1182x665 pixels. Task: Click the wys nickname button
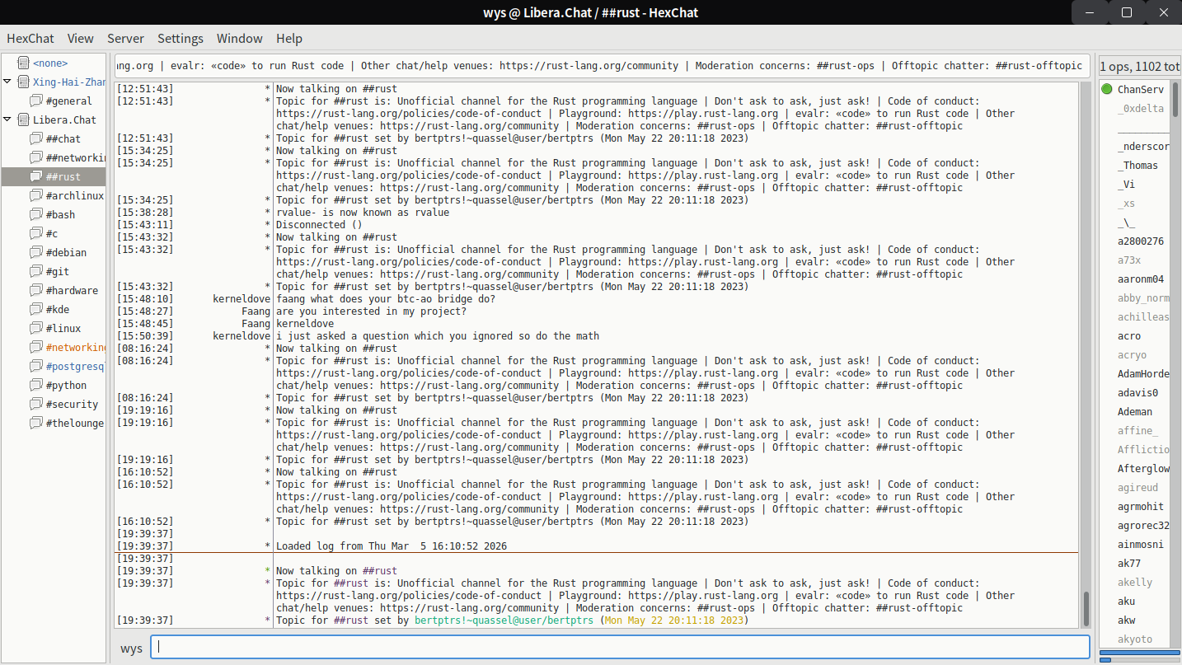[x=131, y=648]
